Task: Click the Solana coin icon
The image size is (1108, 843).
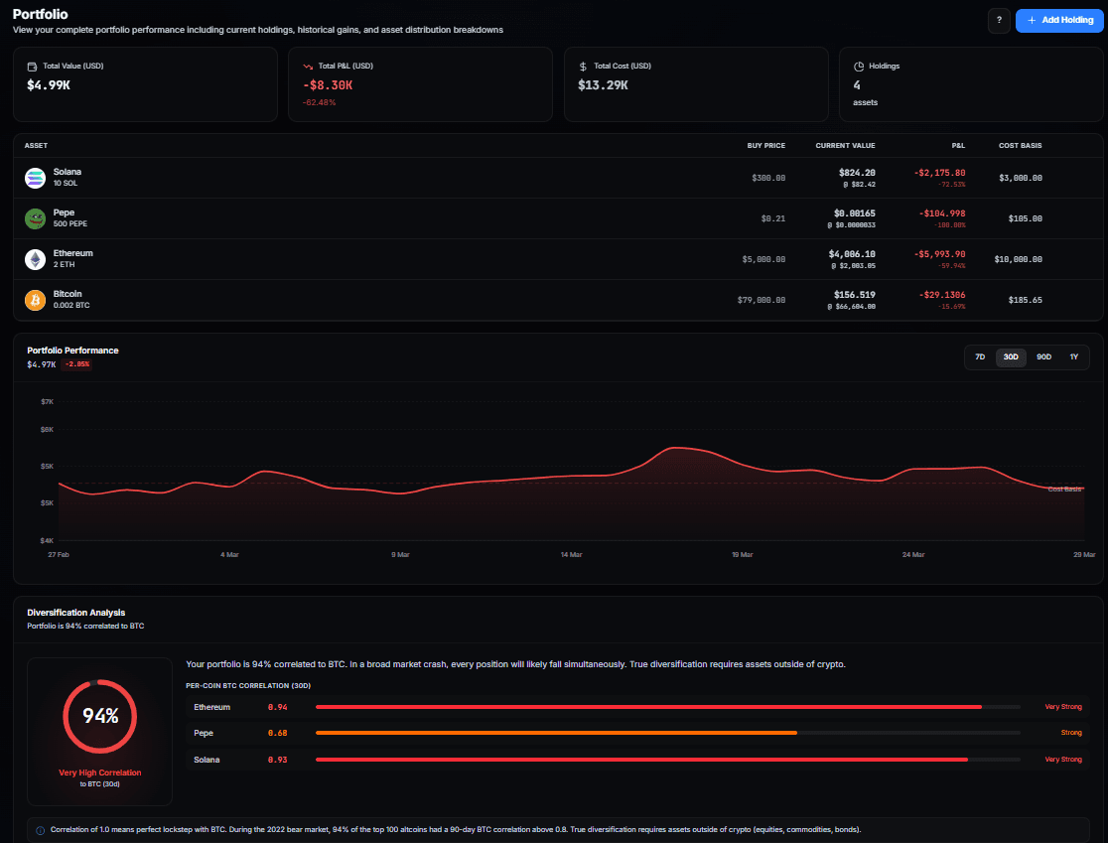Action: coord(36,178)
